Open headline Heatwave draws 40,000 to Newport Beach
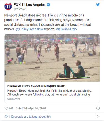 36,86
